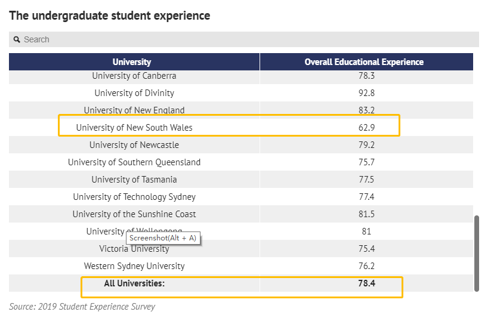This screenshot has height=318, width=497.
Task: Click the 81.5 score for Sunshine Coast
Action: tap(366, 214)
